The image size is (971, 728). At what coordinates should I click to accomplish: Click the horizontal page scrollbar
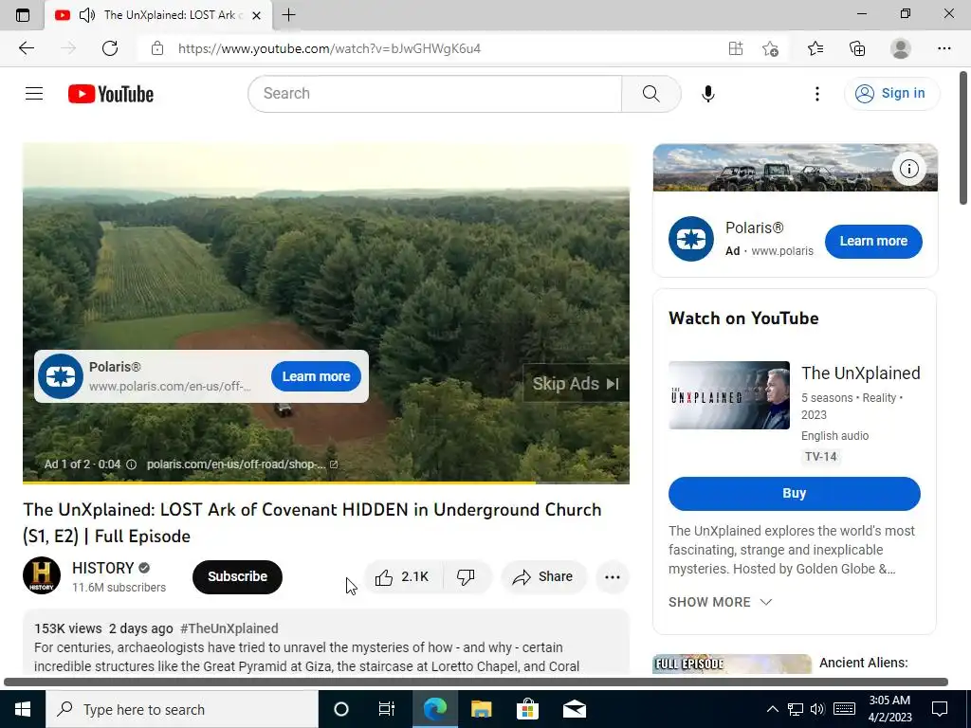click(476, 682)
